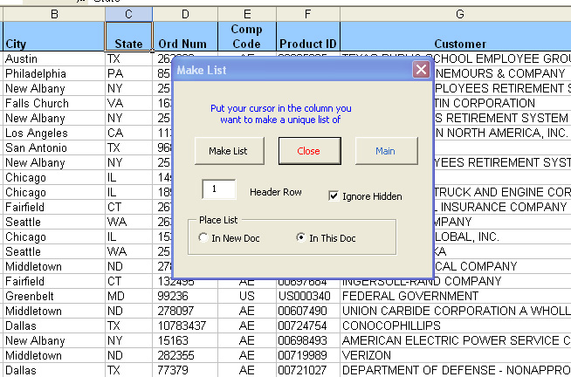The height and width of the screenshot is (377, 571).
Task: Select the PA state cell
Action: pyautogui.click(x=128, y=73)
